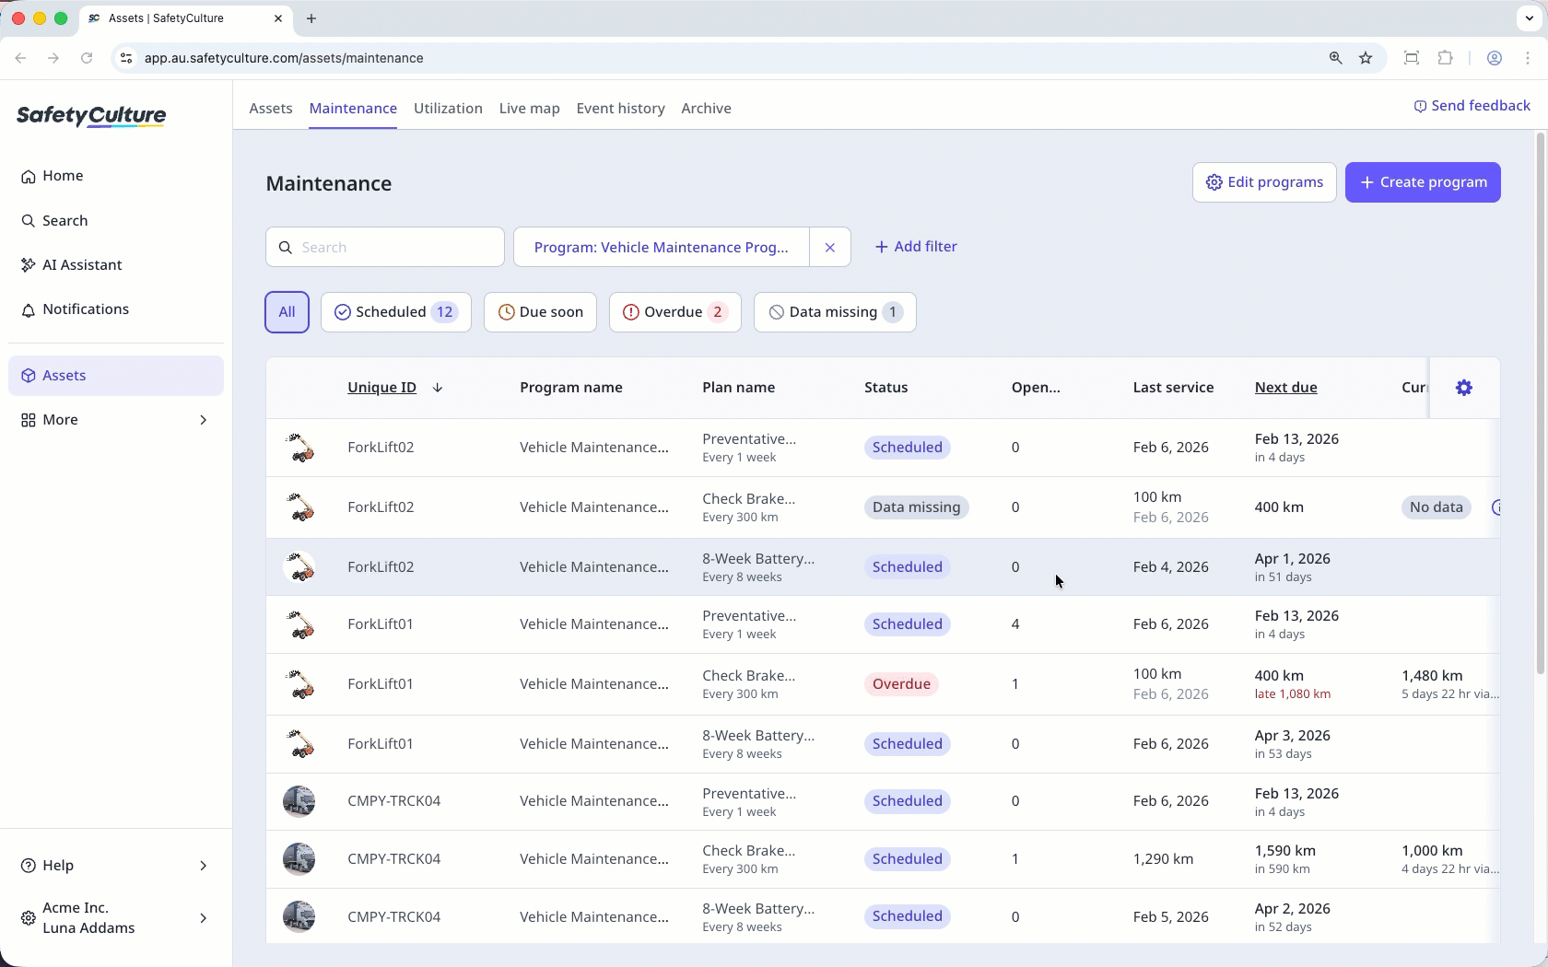
Task: Expand the Help menu
Action: 115,866
